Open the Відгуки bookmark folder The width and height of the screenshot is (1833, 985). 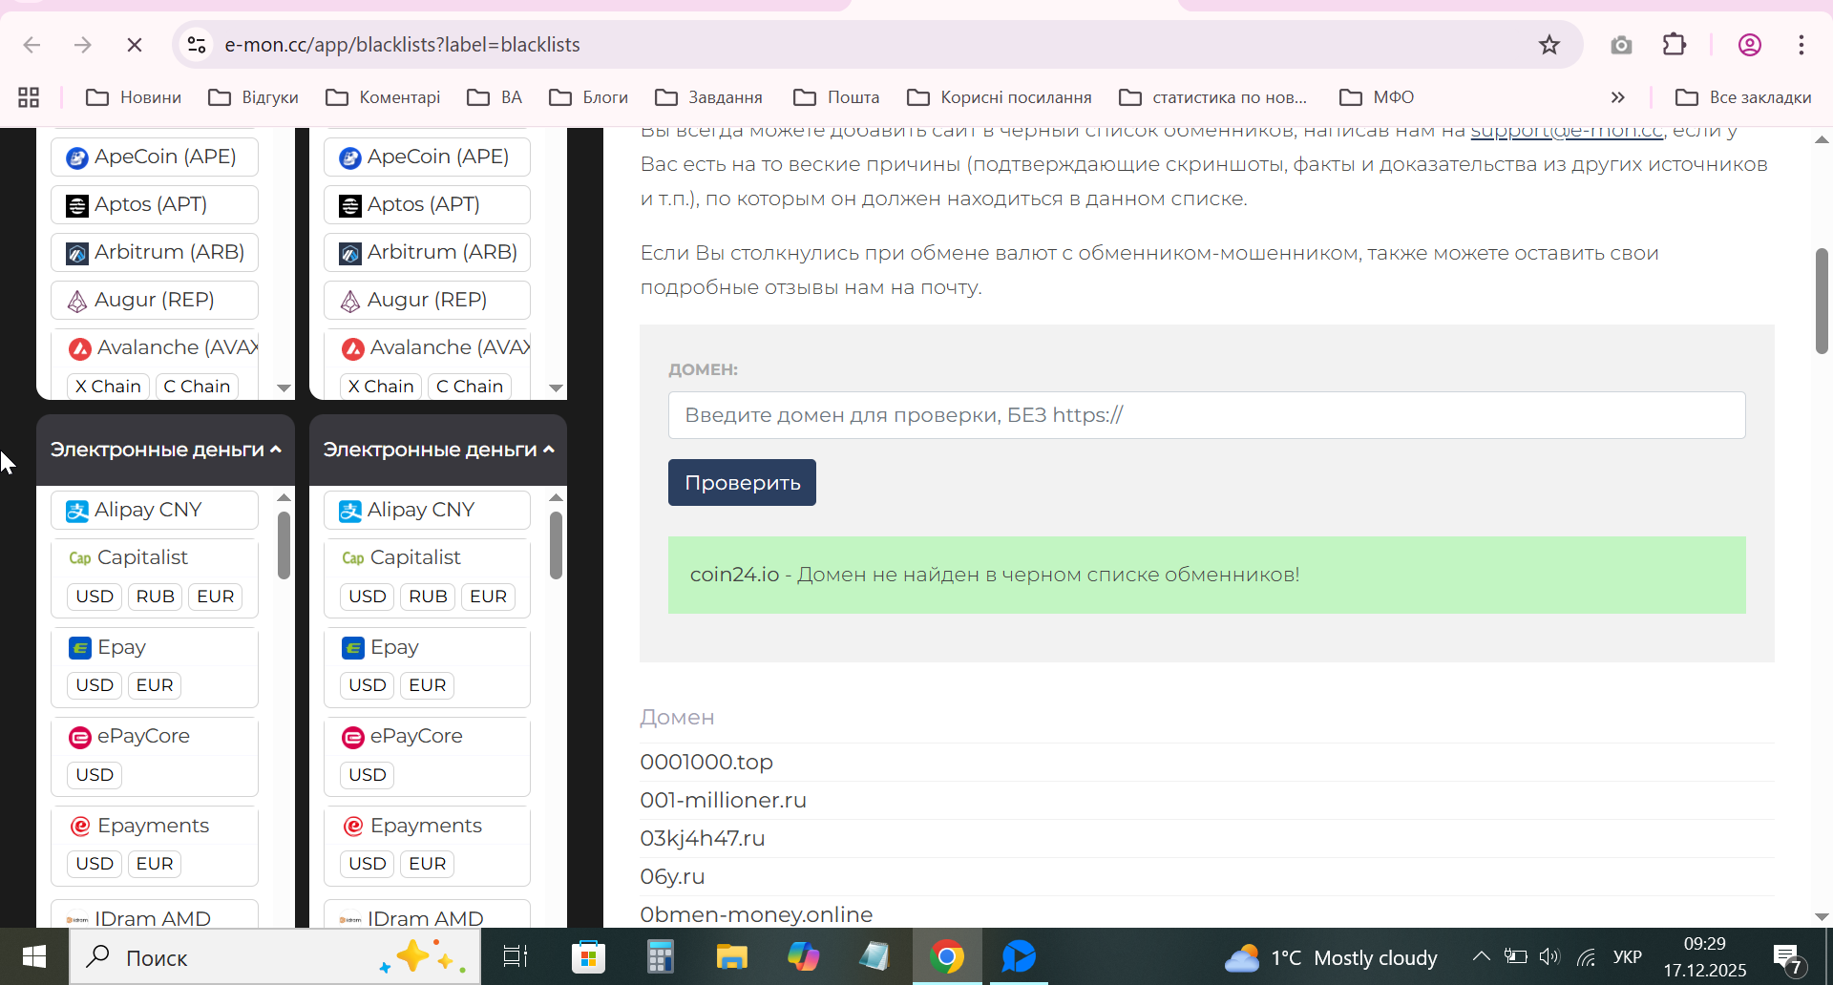254,97
